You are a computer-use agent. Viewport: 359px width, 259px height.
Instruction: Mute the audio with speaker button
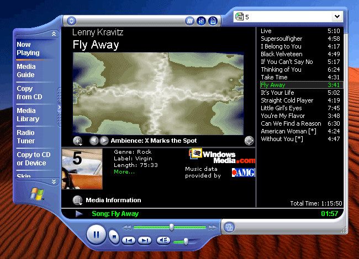point(163,240)
